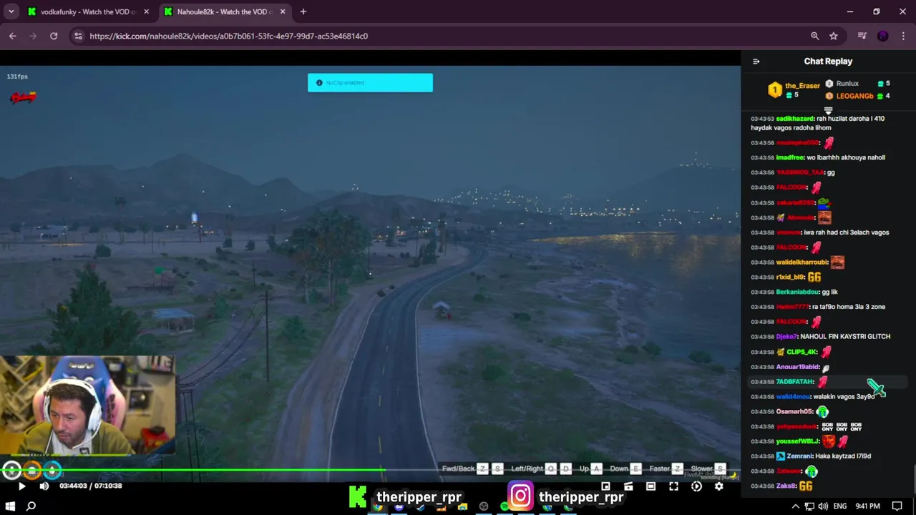
Task: Open the system tray volume icon
Action: tap(822, 506)
